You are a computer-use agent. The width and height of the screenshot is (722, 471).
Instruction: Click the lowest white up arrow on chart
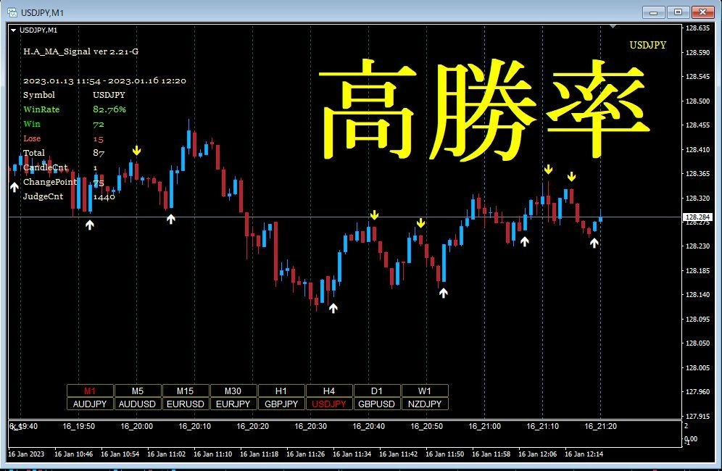click(333, 308)
